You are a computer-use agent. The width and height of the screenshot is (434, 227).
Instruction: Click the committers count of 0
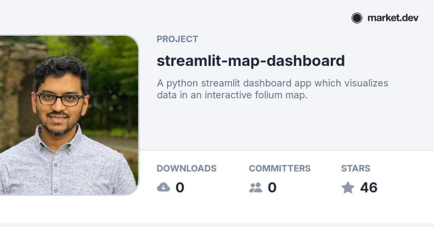pos(272,188)
